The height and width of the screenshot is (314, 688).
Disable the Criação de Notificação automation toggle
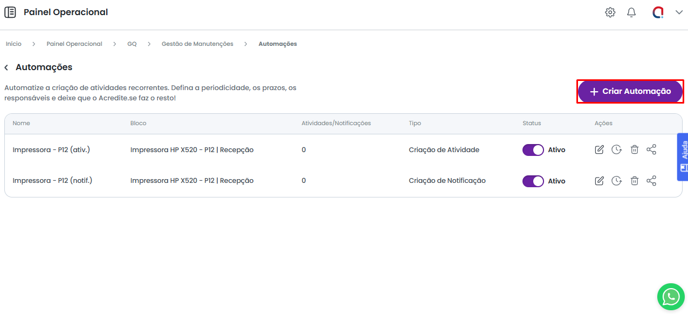pos(533,181)
